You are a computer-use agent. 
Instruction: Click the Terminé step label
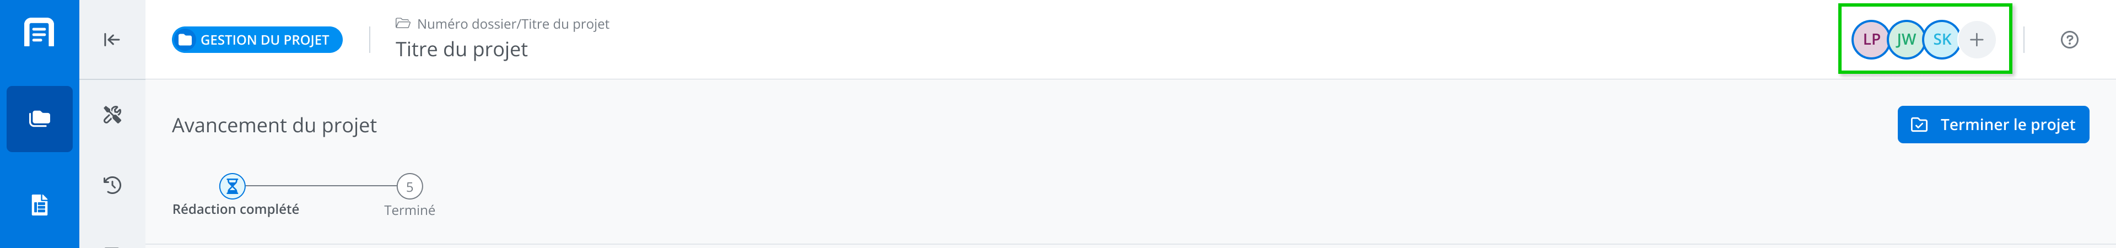(409, 210)
